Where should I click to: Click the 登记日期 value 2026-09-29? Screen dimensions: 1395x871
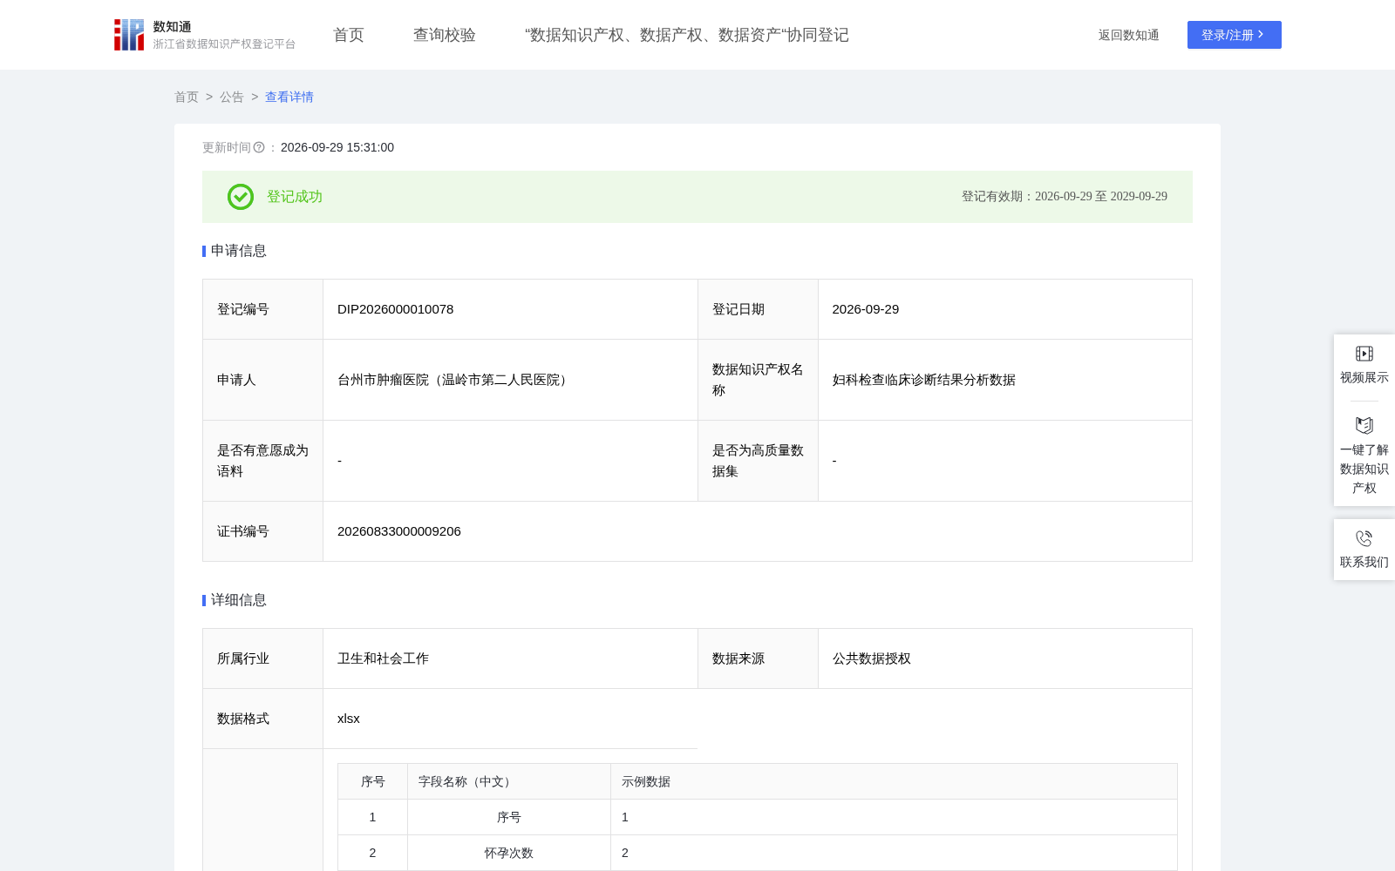coord(866,309)
